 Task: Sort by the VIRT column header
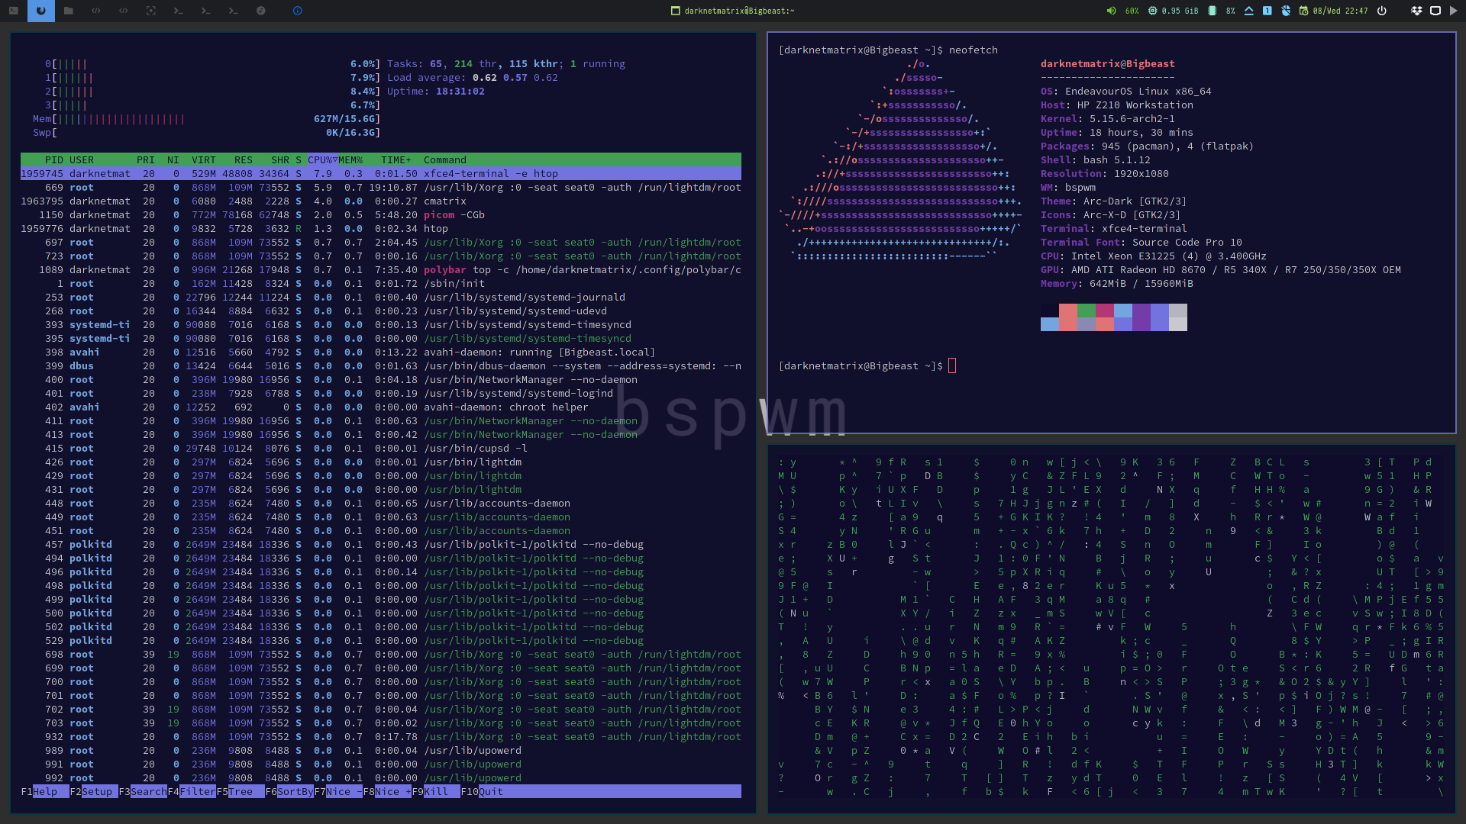(x=203, y=159)
